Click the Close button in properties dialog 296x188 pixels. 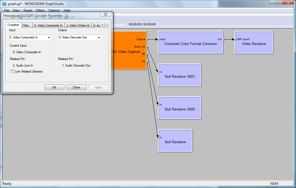77,87
